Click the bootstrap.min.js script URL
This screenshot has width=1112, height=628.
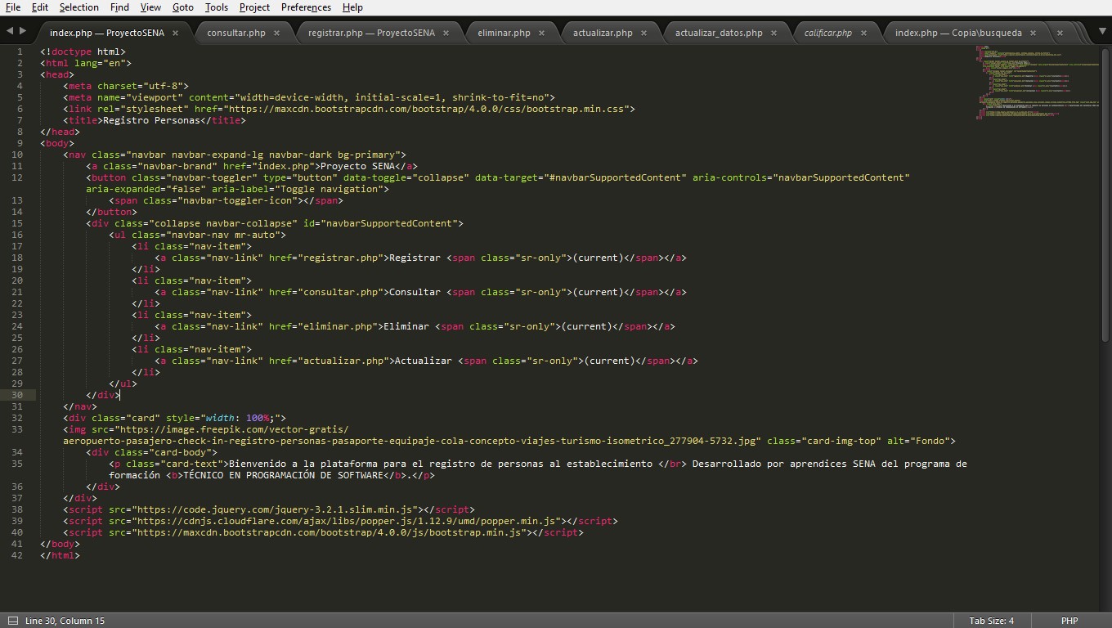[x=330, y=532]
